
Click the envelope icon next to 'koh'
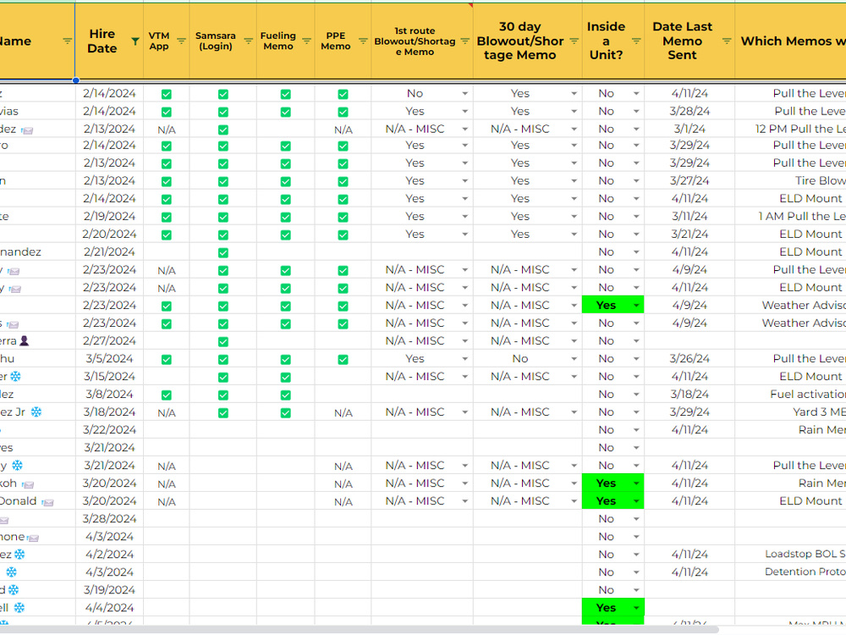28,485
